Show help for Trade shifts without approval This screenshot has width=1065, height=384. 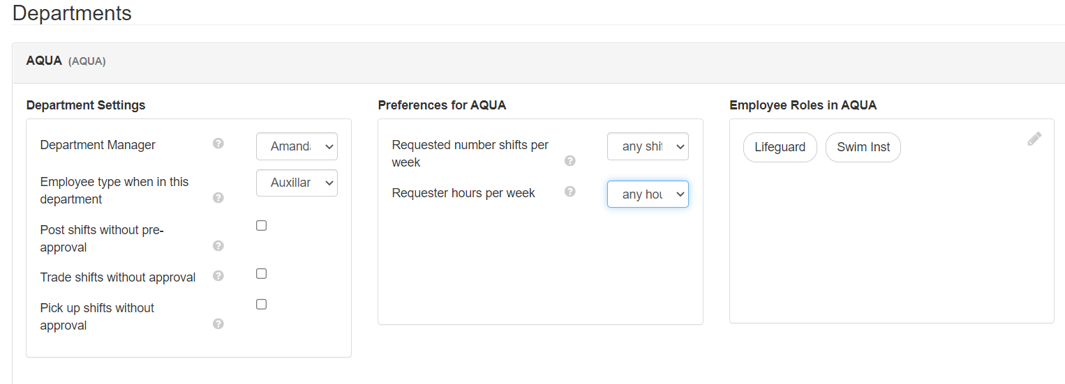(218, 276)
